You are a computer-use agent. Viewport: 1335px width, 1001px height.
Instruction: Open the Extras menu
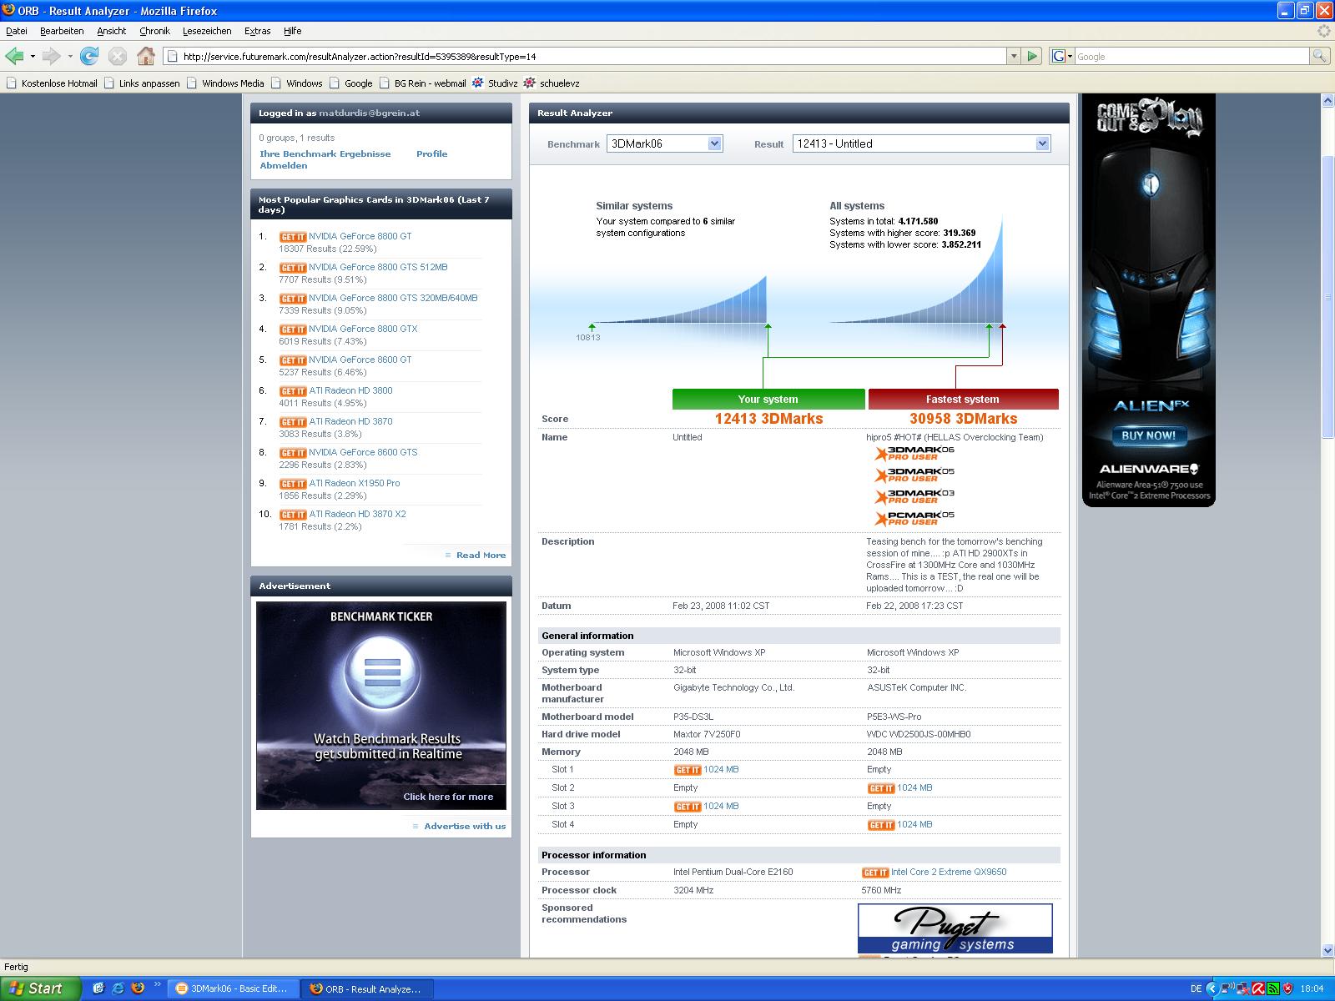[x=257, y=31]
